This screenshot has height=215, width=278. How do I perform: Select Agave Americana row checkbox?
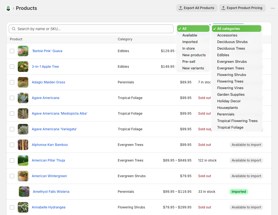pos(12,98)
